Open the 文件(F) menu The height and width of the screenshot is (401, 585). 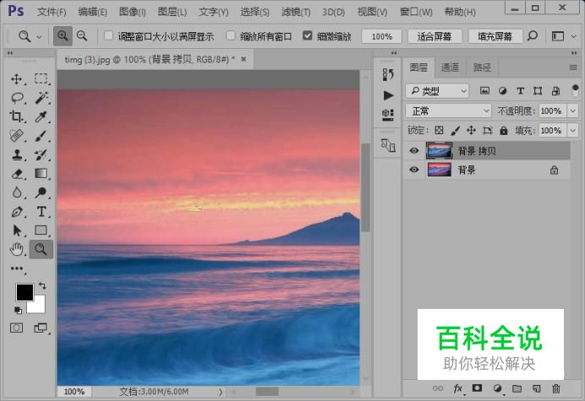coord(51,12)
